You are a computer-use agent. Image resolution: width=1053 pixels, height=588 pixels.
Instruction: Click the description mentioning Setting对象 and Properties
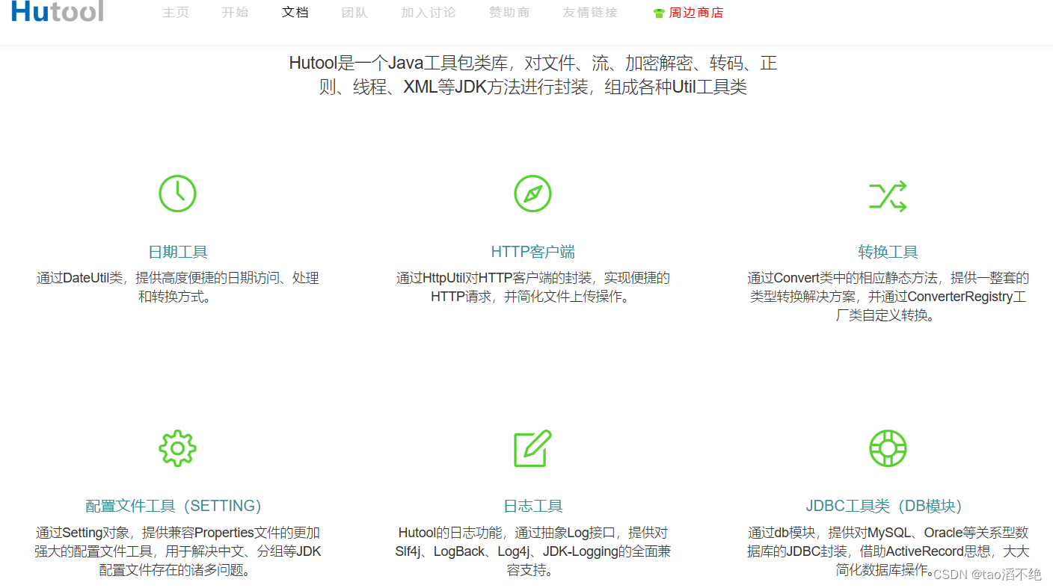[x=178, y=551]
